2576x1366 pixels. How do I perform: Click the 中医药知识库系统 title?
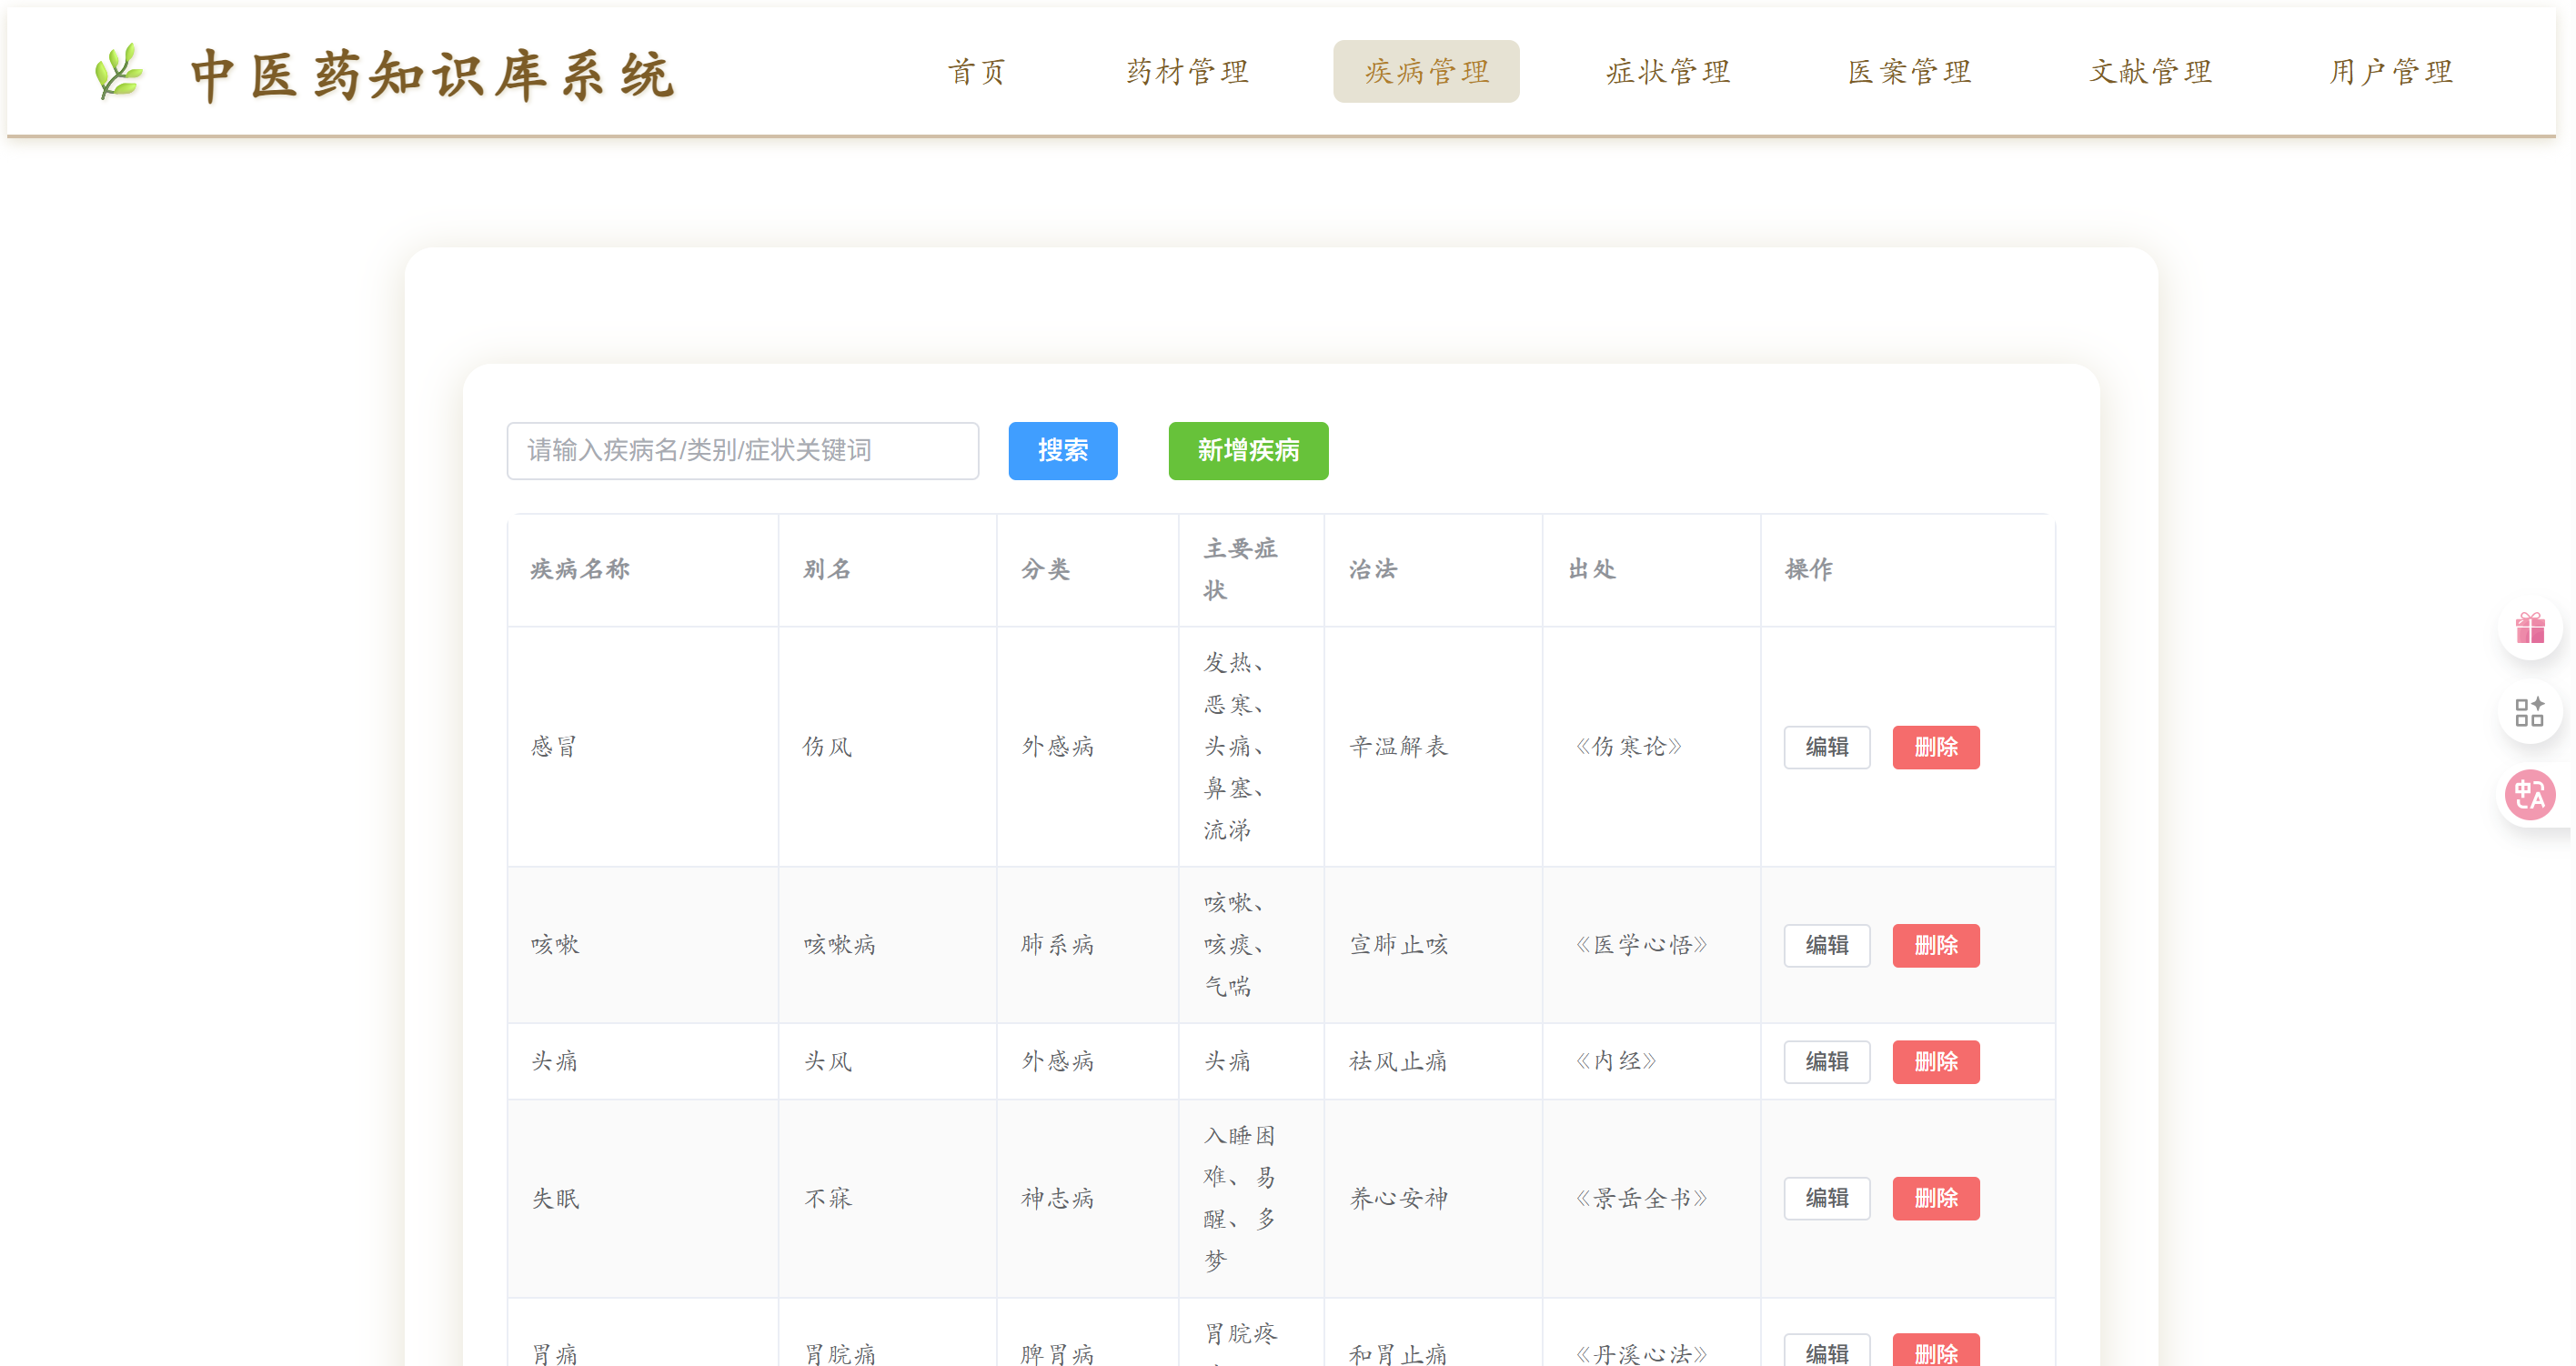coord(433,75)
